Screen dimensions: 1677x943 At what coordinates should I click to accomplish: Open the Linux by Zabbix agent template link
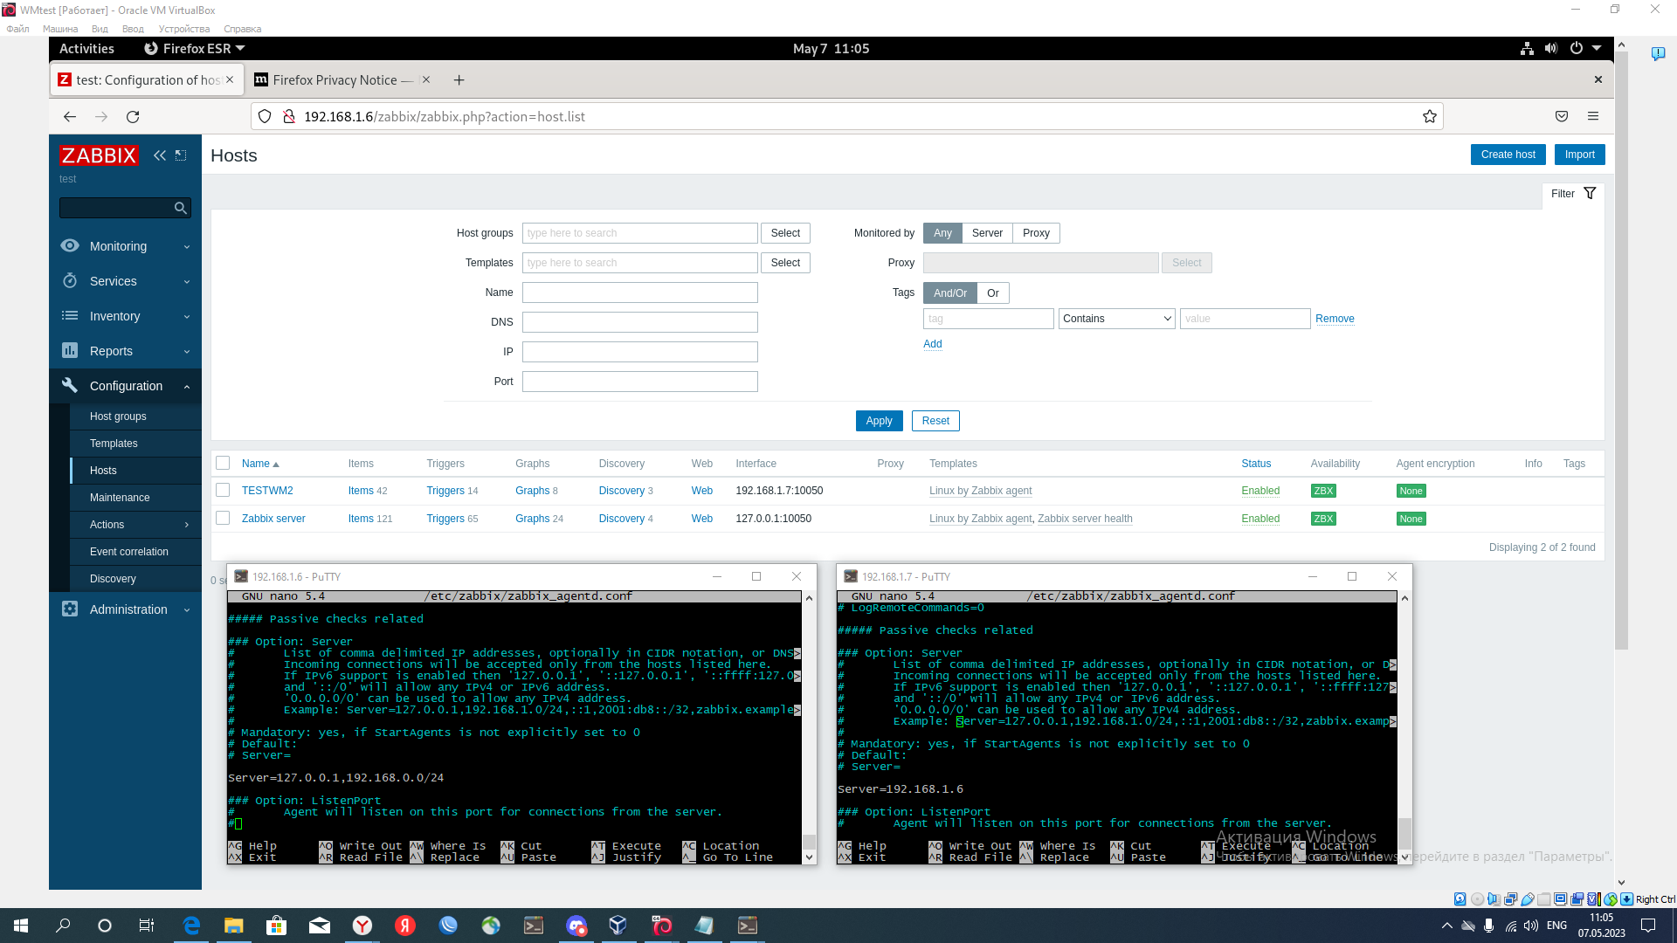click(980, 490)
